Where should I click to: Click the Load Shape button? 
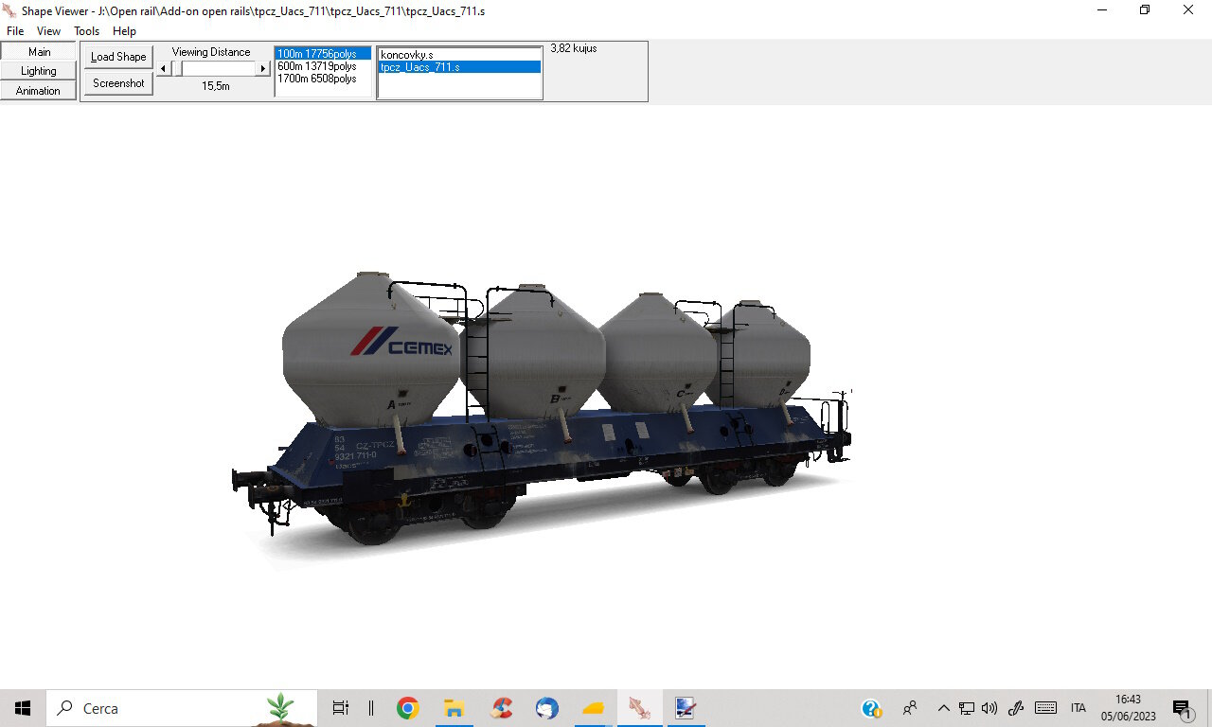pyautogui.click(x=118, y=57)
